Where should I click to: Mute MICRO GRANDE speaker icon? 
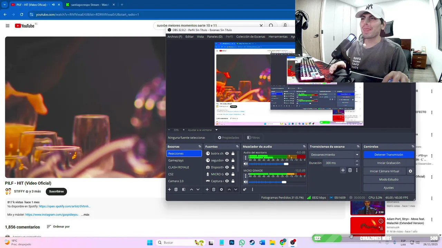point(246,182)
